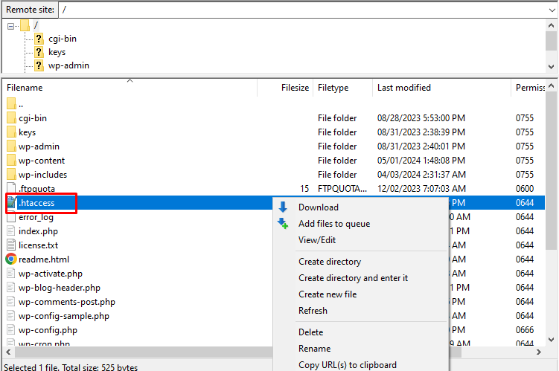The height and width of the screenshot is (371, 559).
Task: Click the keys folder icon in file list
Action: point(11,132)
